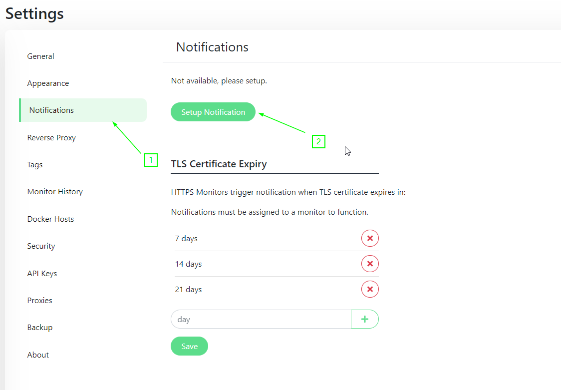
Task: Open the About settings section
Action: pyautogui.click(x=38, y=355)
